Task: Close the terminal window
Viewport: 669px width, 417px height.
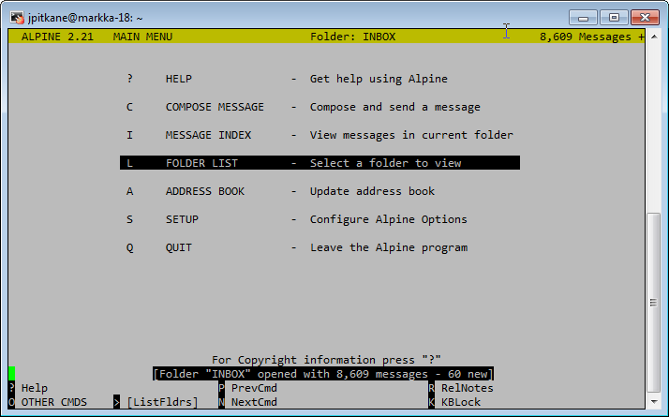Action: 645,18
